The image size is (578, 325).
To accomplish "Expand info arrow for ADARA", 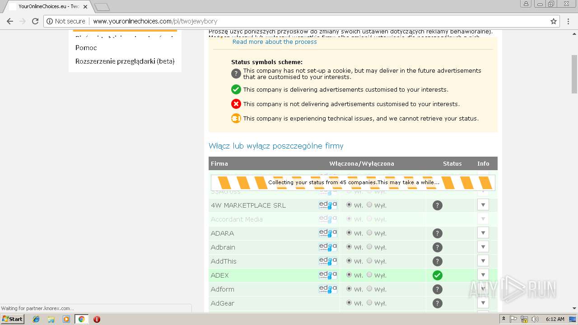I will tap(483, 233).
